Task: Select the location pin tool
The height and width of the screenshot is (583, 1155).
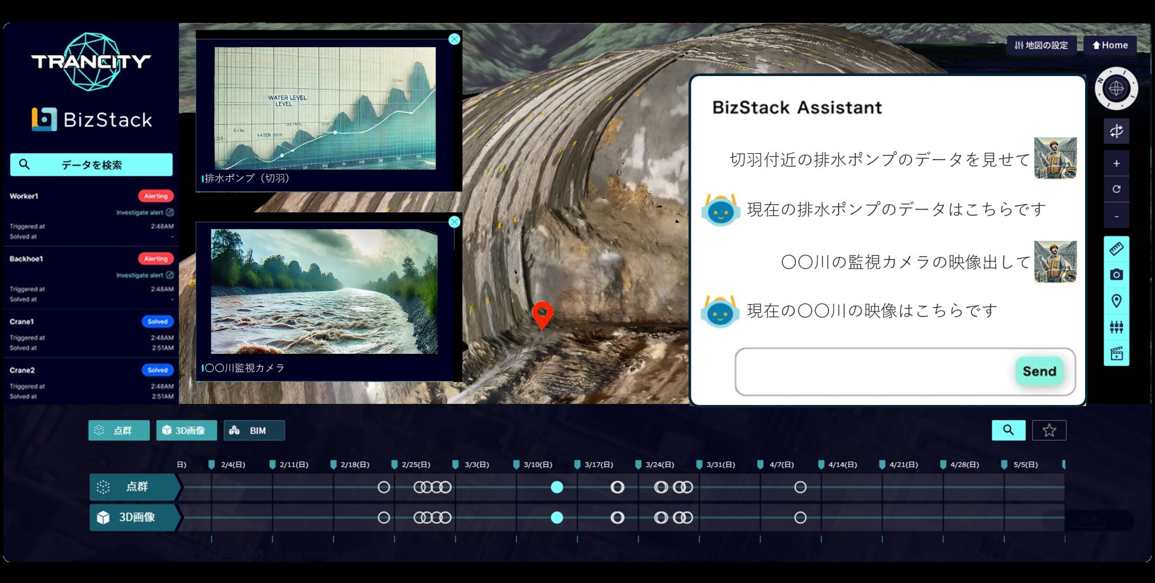Action: pyautogui.click(x=1116, y=301)
